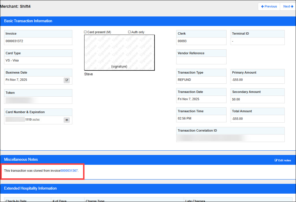The image size is (296, 202).
Task: Click the edit icon beside Business Date
Action: [x=67, y=80]
